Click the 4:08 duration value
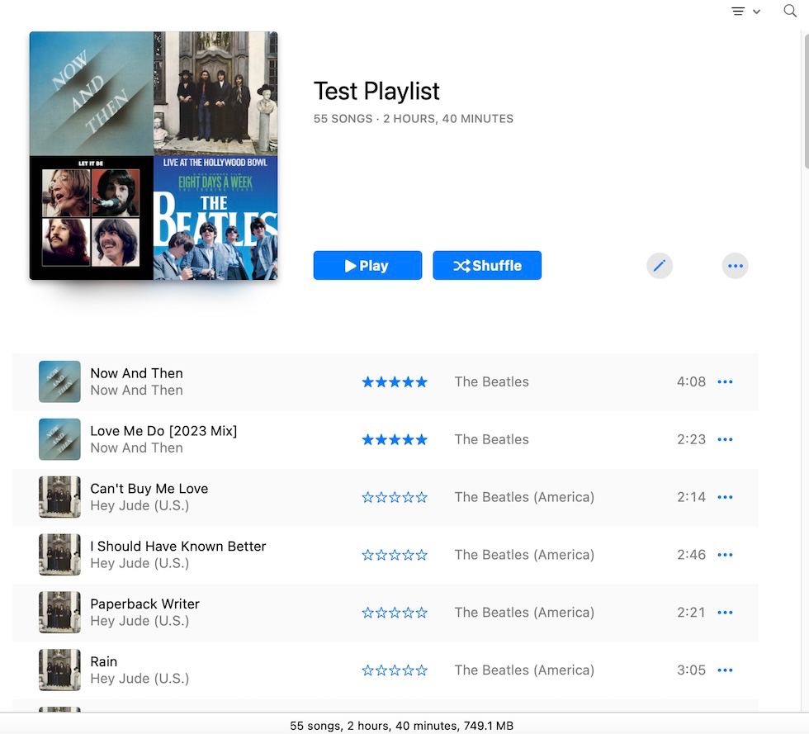809x734 pixels. (x=691, y=382)
